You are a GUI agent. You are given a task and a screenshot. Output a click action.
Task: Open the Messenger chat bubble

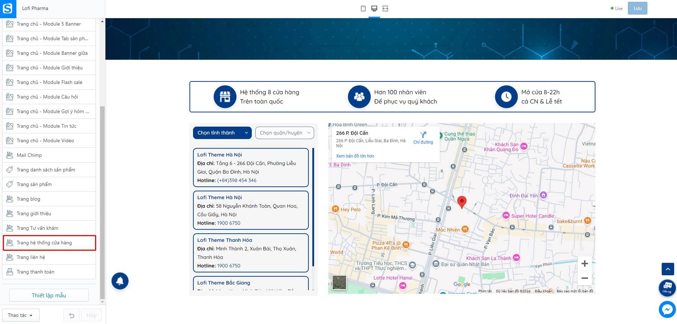tap(667, 309)
